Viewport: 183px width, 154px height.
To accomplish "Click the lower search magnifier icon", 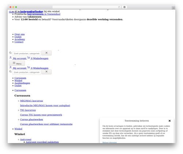I will pos(10,71).
